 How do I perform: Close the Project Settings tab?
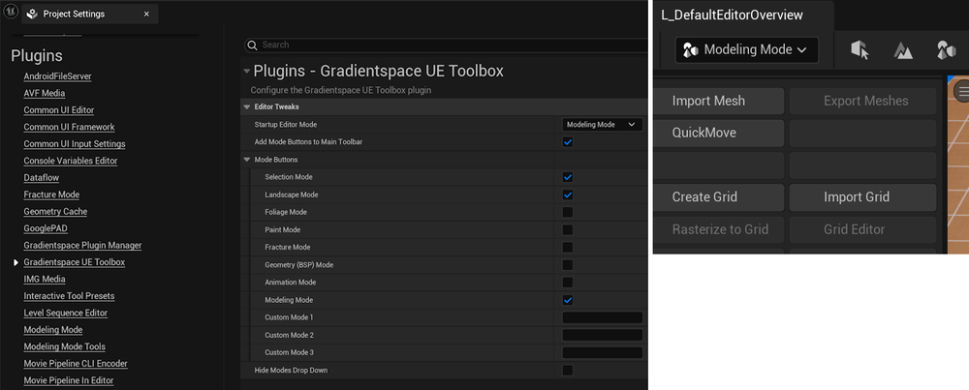tap(146, 14)
